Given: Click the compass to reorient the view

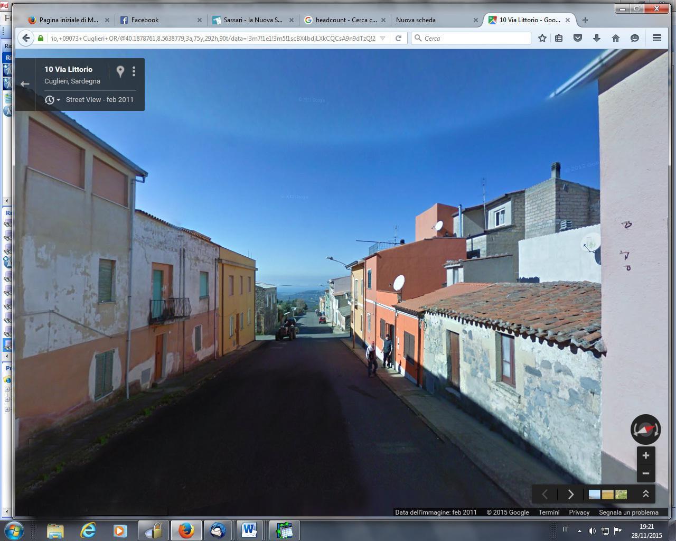Looking at the screenshot, I should (645, 429).
